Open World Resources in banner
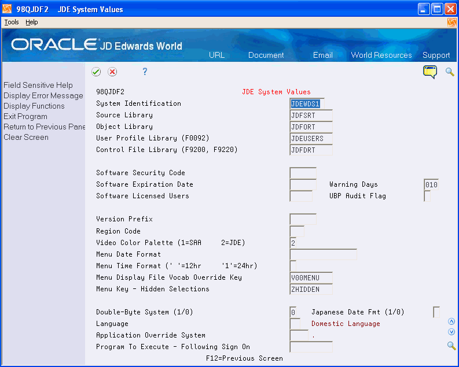The height and width of the screenshot is (367, 459). [381, 55]
